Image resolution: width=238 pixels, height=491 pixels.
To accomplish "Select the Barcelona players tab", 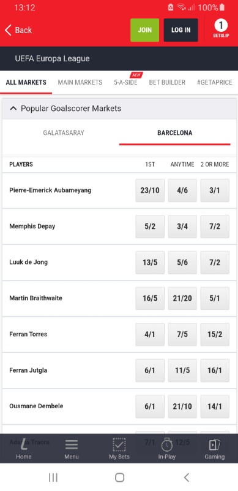I will (174, 133).
